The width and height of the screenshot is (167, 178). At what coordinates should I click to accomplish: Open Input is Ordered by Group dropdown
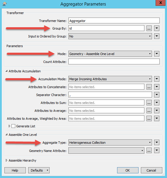click(110, 36)
